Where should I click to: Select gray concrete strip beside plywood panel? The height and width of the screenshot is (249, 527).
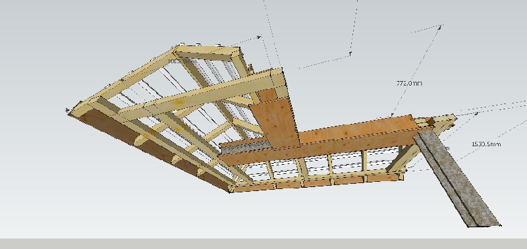(x=245, y=148)
